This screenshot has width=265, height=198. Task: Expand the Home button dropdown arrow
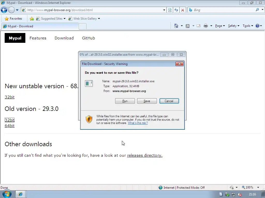point(182,26)
